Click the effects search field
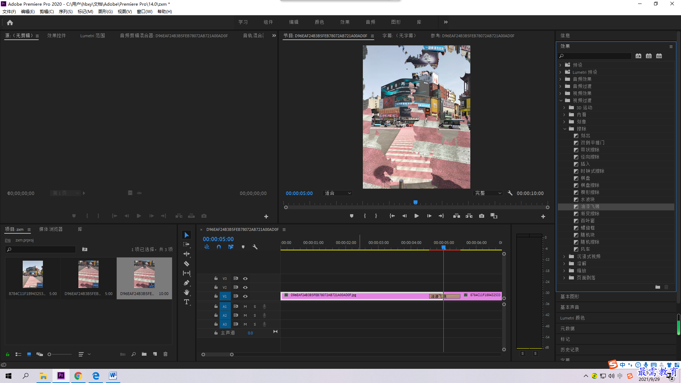 tap(594, 56)
